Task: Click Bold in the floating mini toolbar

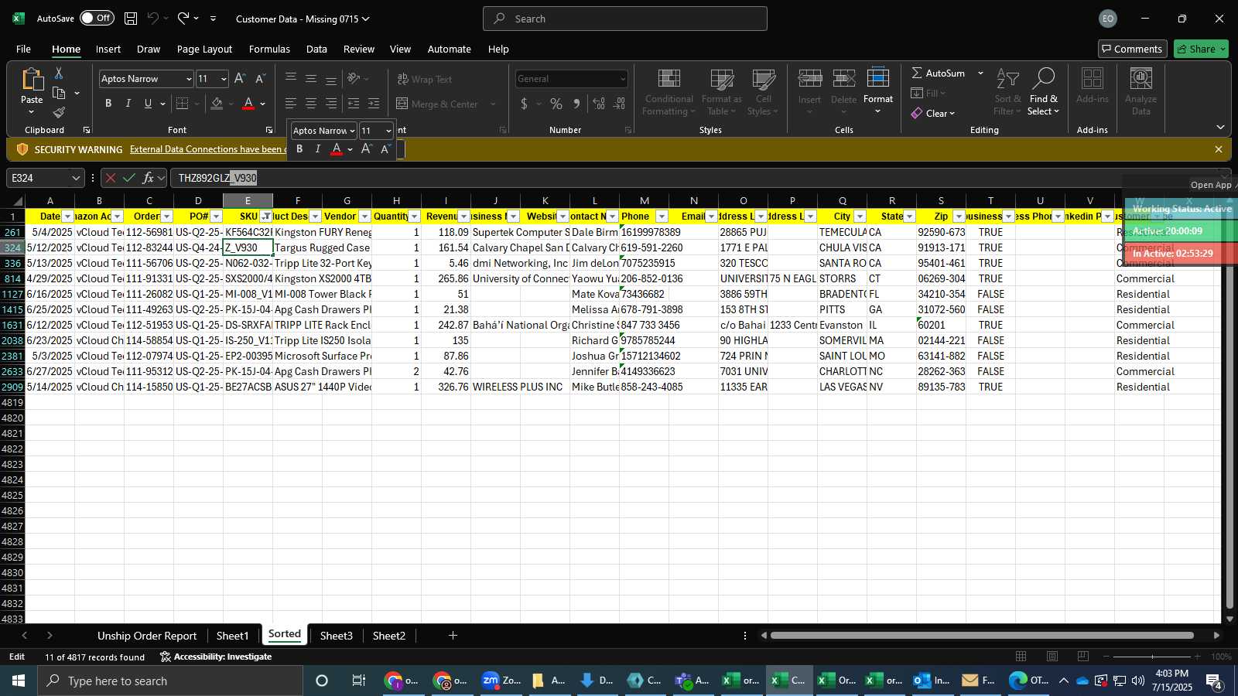Action: point(299,149)
